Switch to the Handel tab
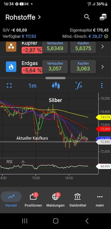111x229 pixels. pyautogui.click(x=11, y=199)
